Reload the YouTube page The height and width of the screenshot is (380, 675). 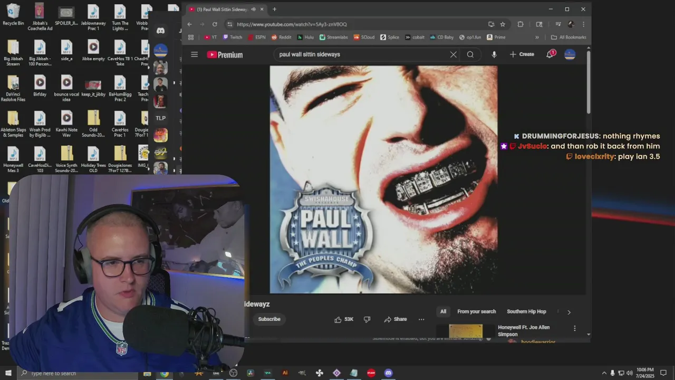point(215,24)
